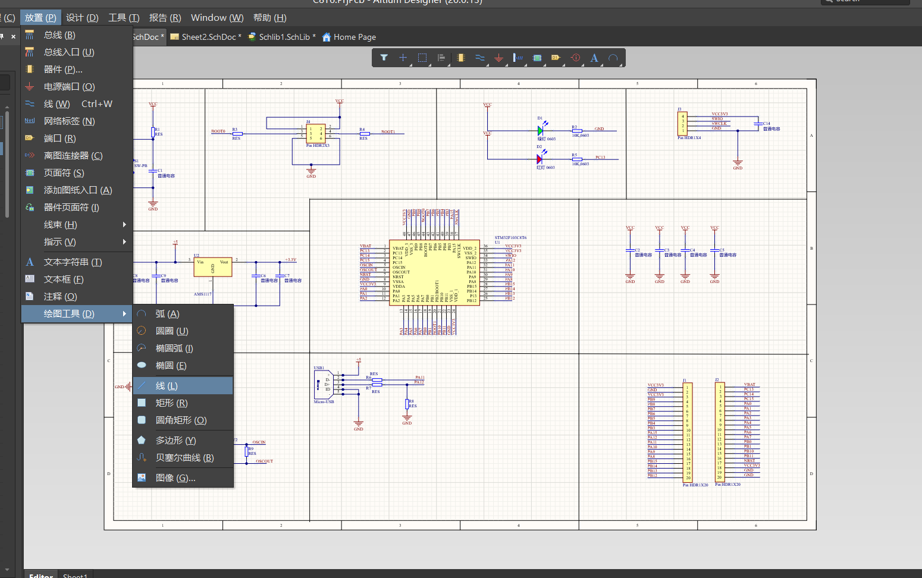Choose 网络标签 (N) menu entry
922x578 pixels.
pyautogui.click(x=69, y=121)
